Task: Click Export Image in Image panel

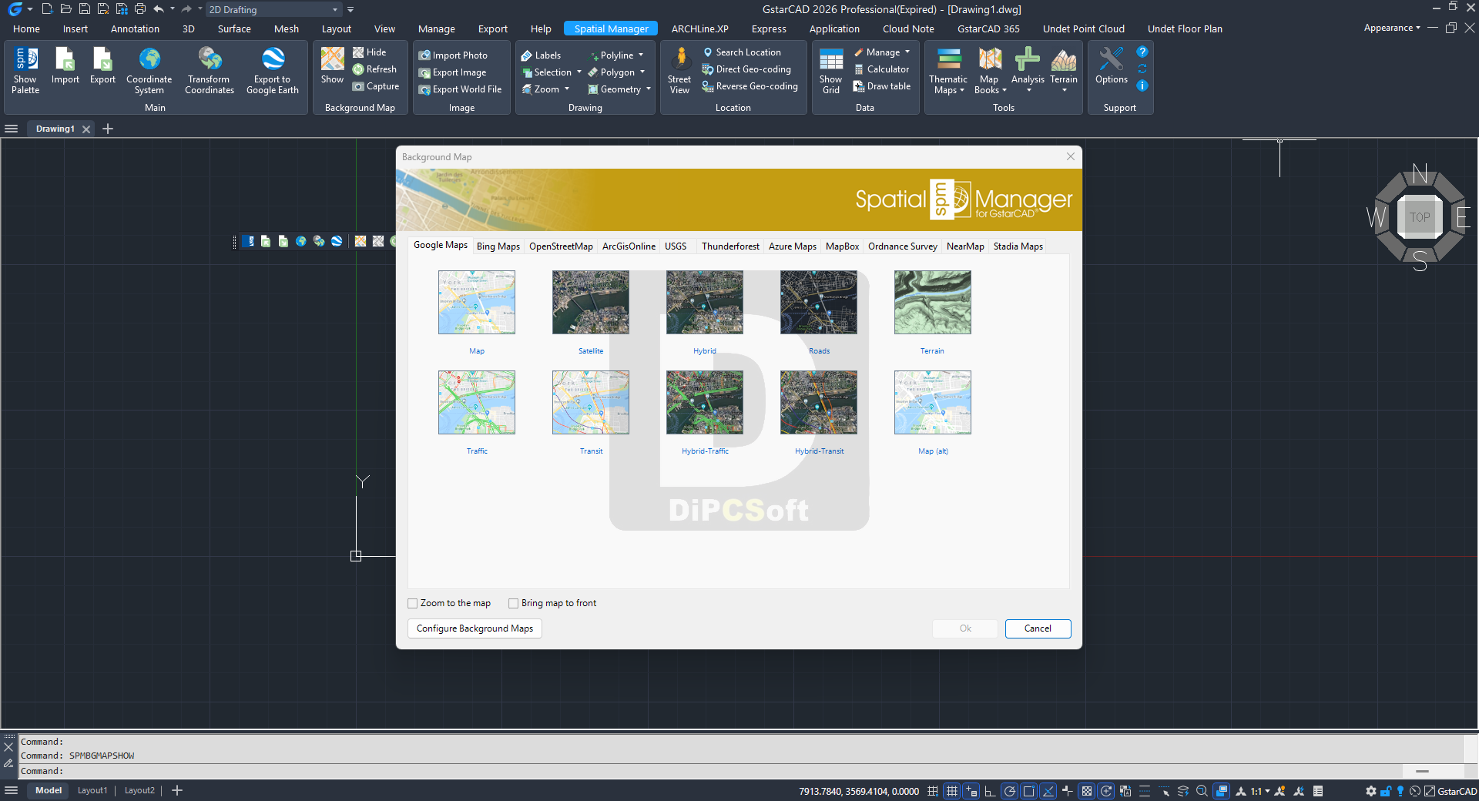Action: click(452, 72)
